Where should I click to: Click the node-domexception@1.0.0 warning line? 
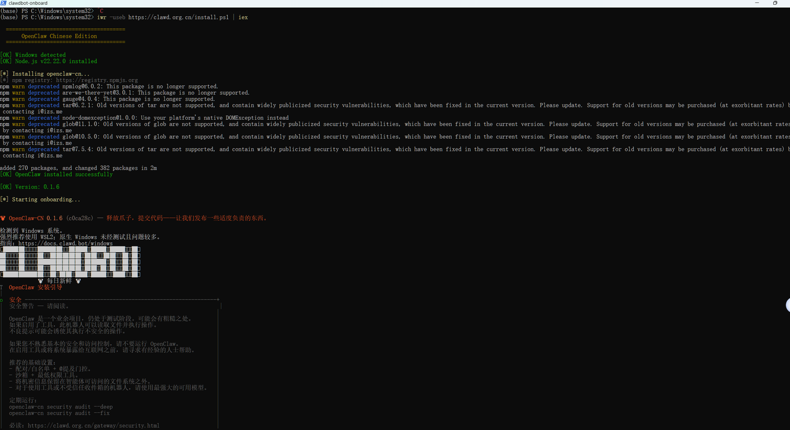tap(144, 118)
